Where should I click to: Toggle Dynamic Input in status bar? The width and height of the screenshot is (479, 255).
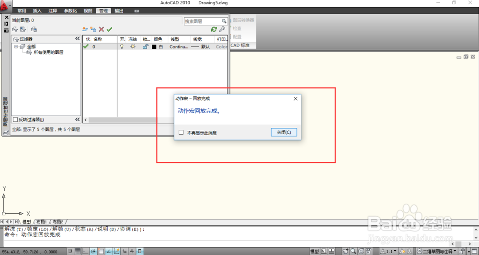click(x=124, y=251)
